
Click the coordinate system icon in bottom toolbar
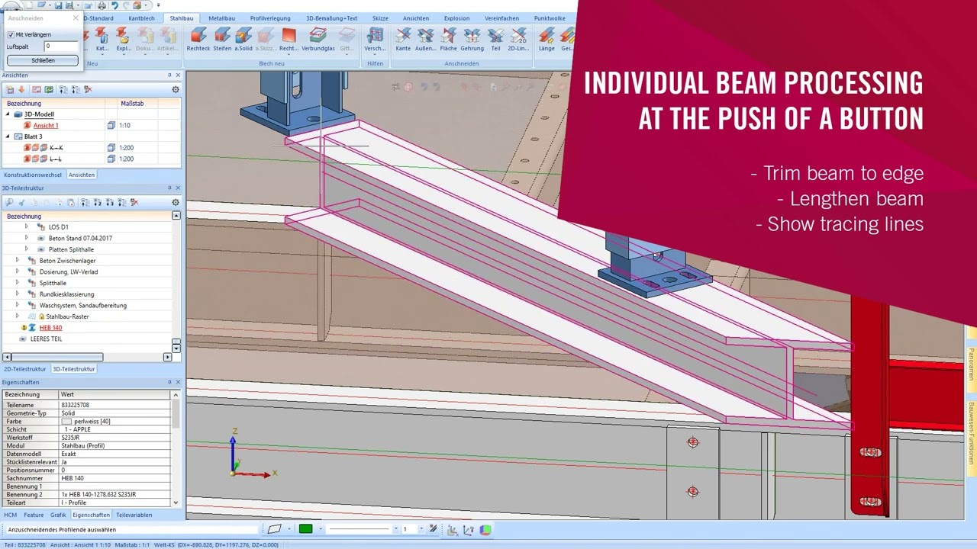(x=453, y=530)
